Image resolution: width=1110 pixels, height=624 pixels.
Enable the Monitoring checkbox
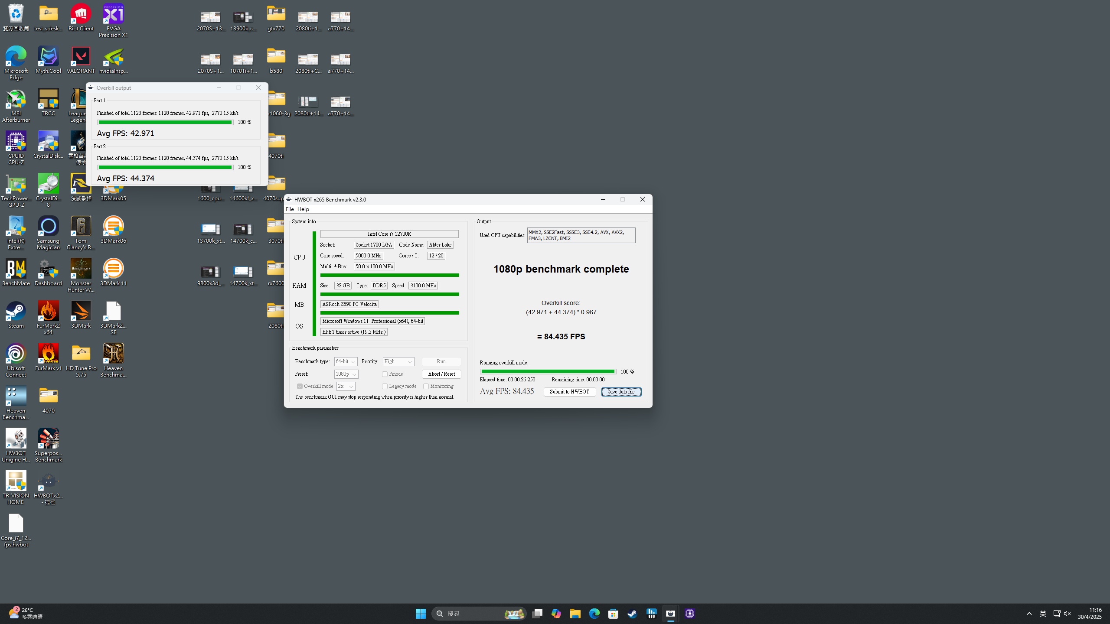pos(426,386)
